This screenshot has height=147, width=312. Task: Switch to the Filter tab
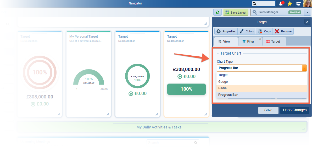click(248, 42)
